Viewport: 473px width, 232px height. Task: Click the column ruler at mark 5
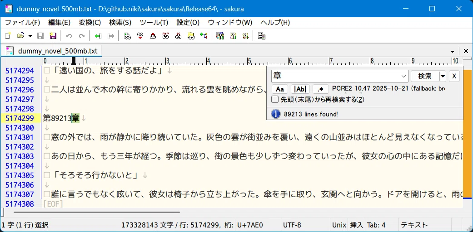(x=249, y=61)
